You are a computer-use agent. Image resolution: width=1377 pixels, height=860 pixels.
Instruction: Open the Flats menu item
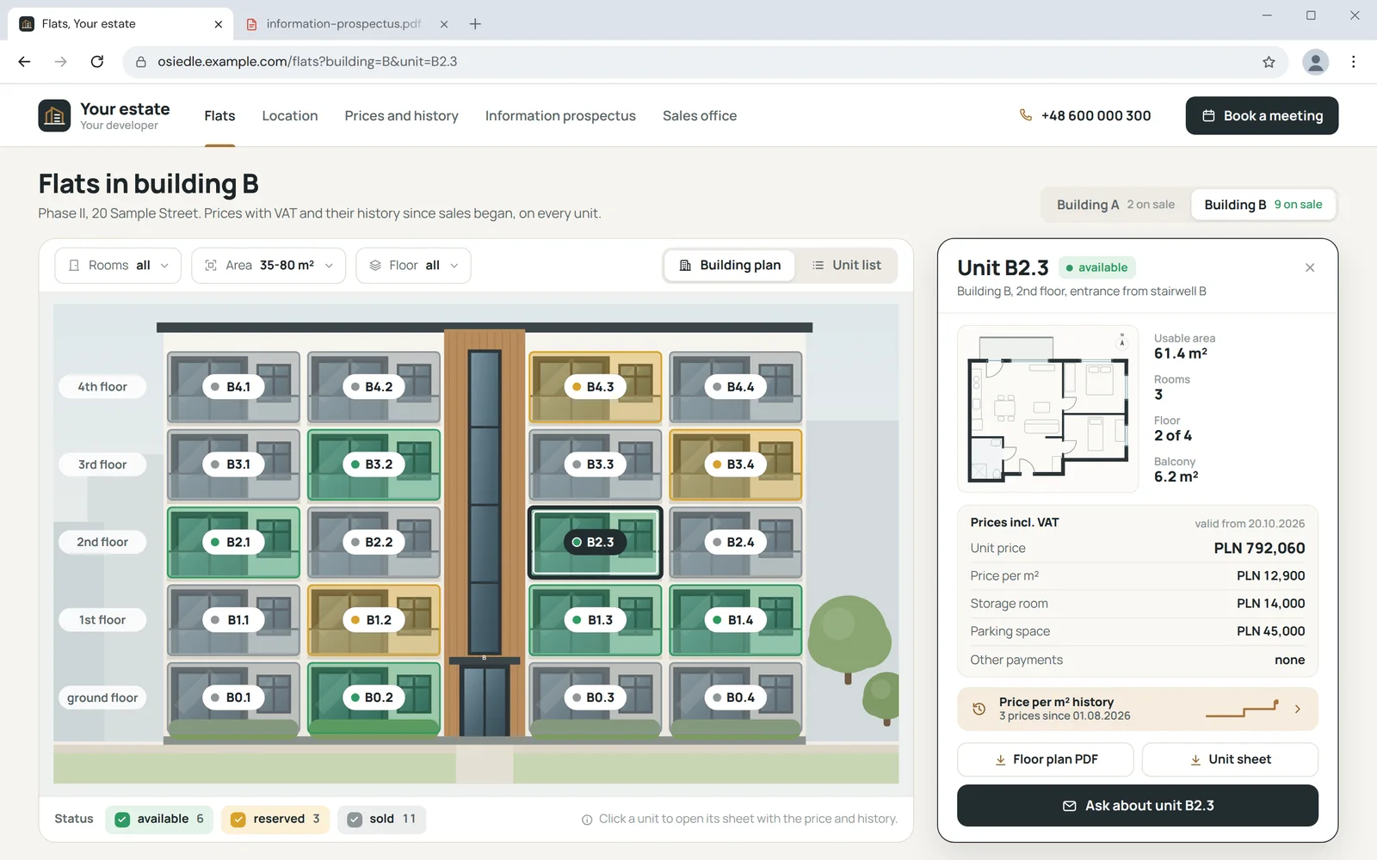(219, 115)
